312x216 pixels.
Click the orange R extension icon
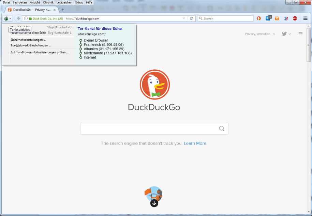[277, 18]
